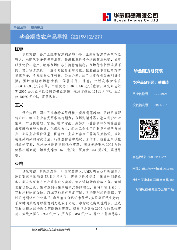Click the company name Huajin Futures Co.,Ltd
This screenshot has height=250, width=177.
[x=136, y=20]
